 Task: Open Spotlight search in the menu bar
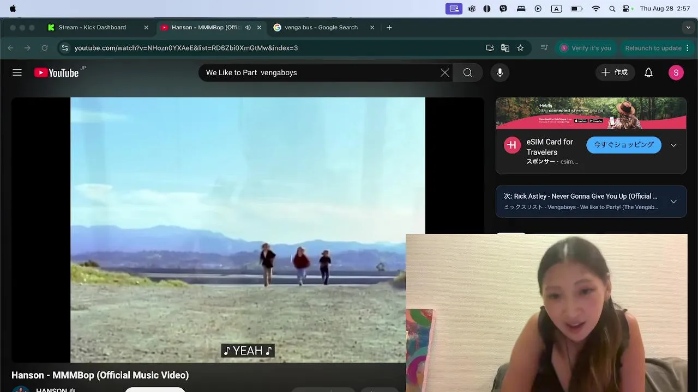[612, 9]
